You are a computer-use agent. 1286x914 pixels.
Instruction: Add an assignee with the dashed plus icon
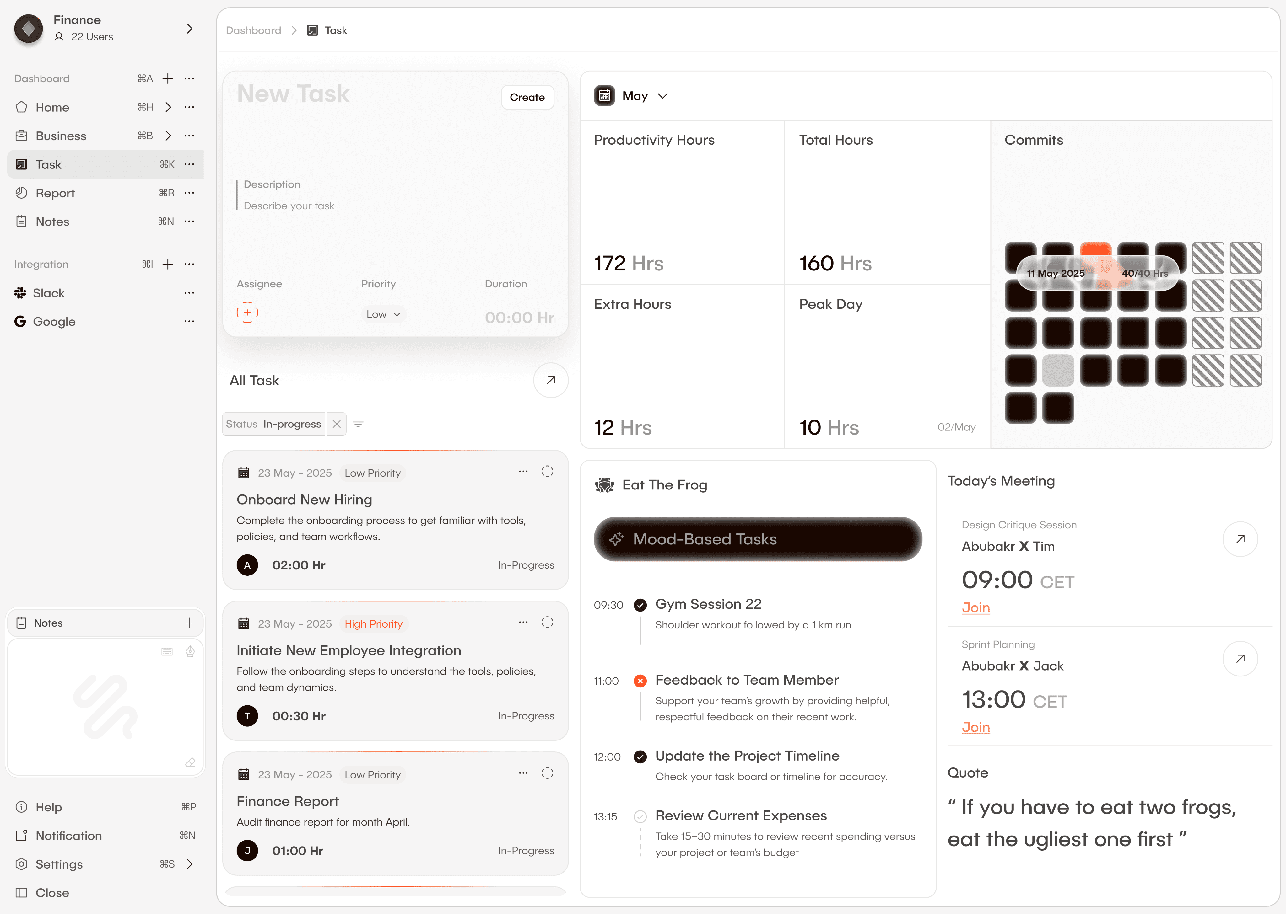point(247,313)
